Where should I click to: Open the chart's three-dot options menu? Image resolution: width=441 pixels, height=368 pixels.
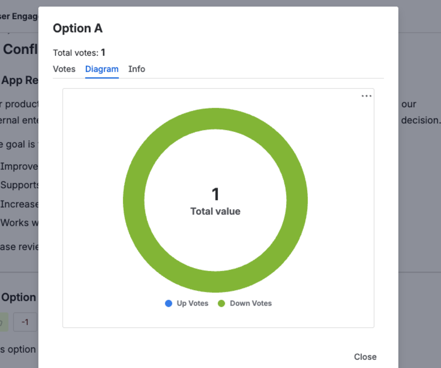pyautogui.click(x=366, y=96)
